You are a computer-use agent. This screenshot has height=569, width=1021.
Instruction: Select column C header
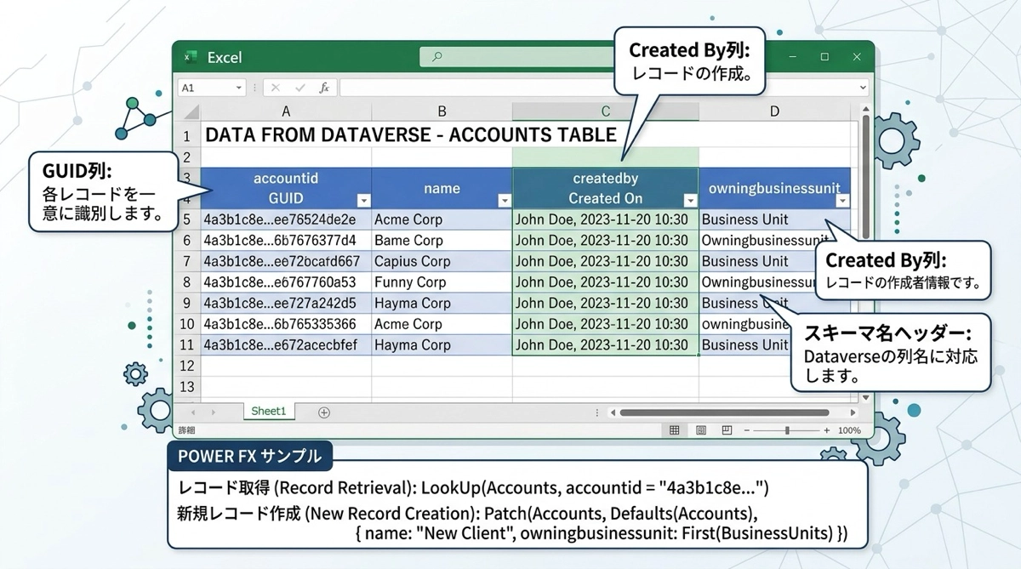pos(605,111)
